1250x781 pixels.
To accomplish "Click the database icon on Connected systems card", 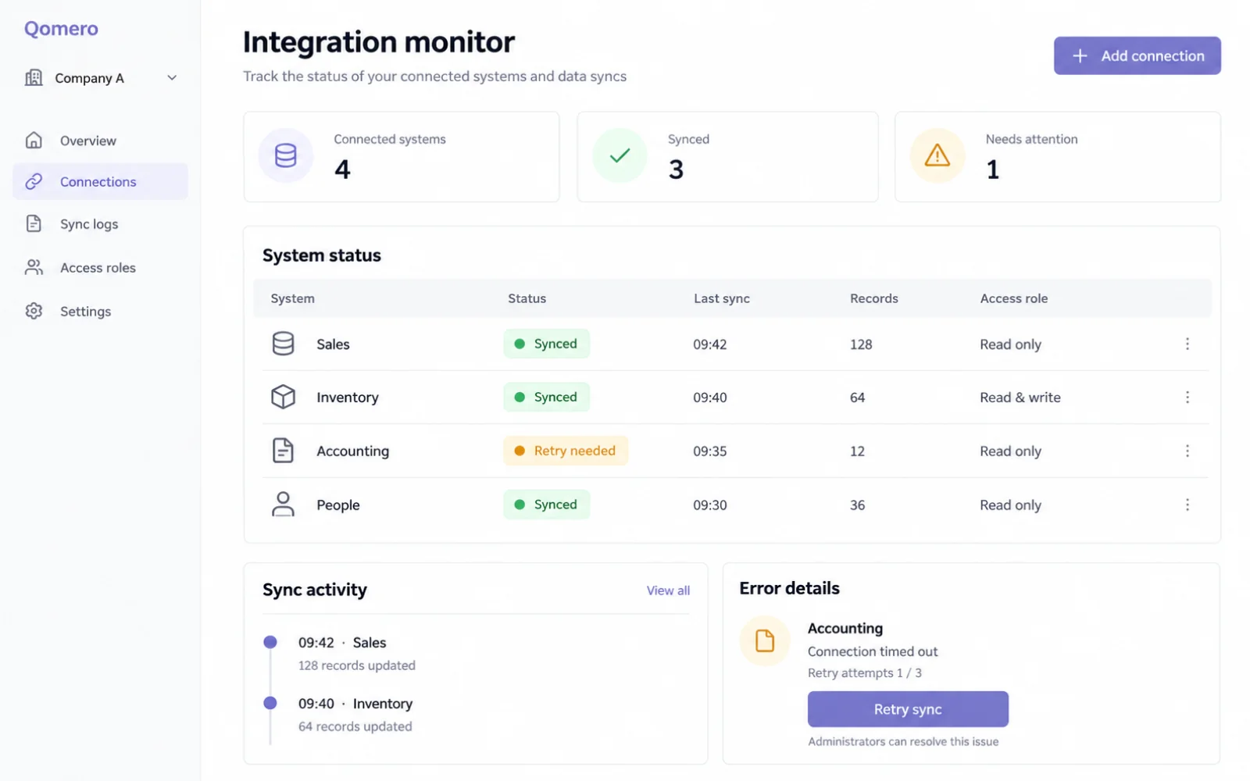I will click(286, 155).
